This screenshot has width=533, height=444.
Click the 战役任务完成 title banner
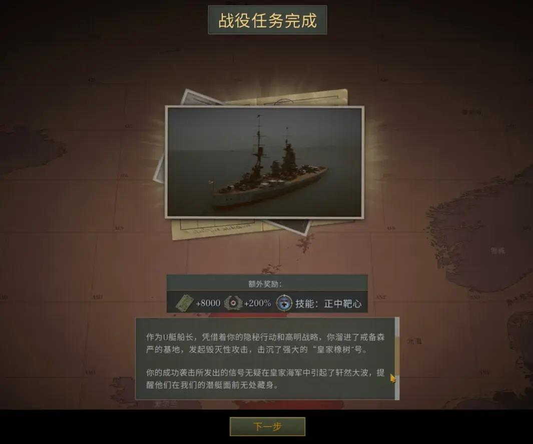click(268, 20)
